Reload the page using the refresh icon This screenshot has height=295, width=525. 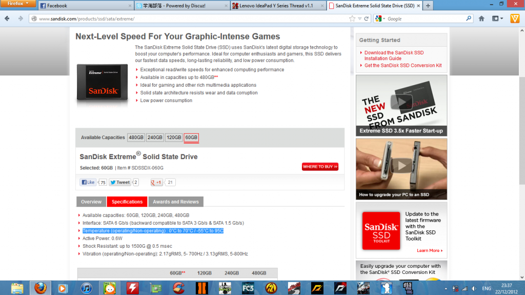pos(367,18)
